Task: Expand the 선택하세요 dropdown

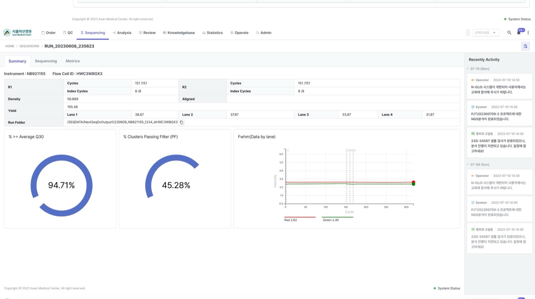Action: coord(486,32)
